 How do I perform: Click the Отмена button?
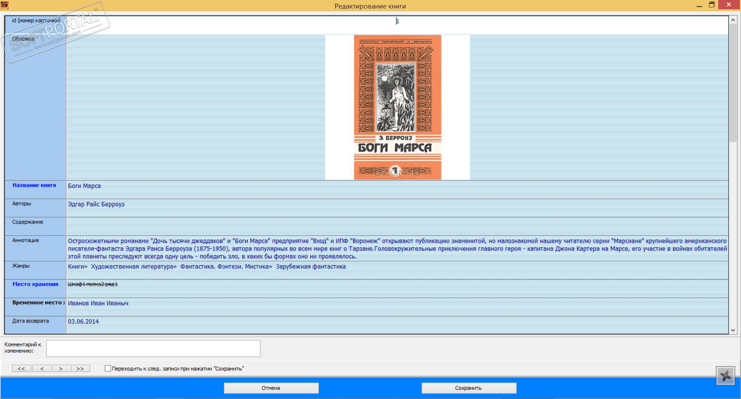[271, 388]
